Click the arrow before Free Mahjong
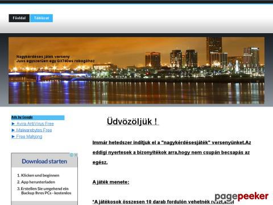The image size is (273, 205). 13,137
